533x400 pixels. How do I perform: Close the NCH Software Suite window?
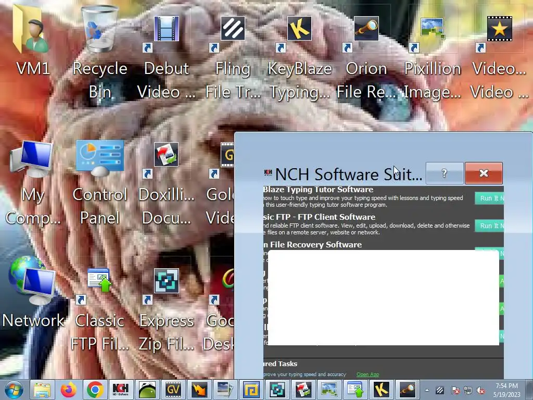(x=484, y=173)
